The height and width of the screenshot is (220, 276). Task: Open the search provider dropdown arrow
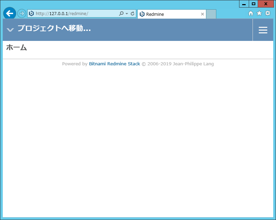(126, 13)
